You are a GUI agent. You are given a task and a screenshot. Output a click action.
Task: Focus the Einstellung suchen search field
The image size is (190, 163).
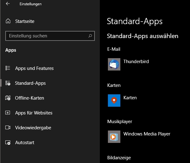coord(47,36)
